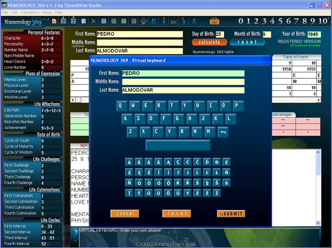Click the report vertical scrollbar thumb
The width and height of the screenshot is (332, 248).
(318, 165)
